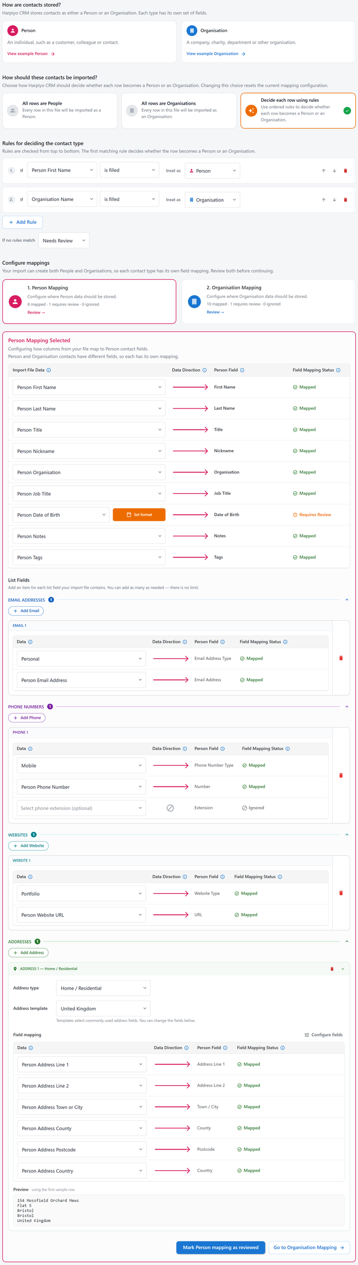358x1265 pixels.
Task: Open the Person Date of Birth dropdown
Action: 61,515
